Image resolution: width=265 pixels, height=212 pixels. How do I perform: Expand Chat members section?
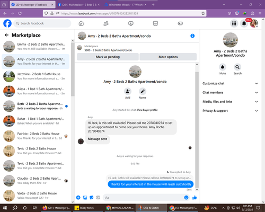230,93
